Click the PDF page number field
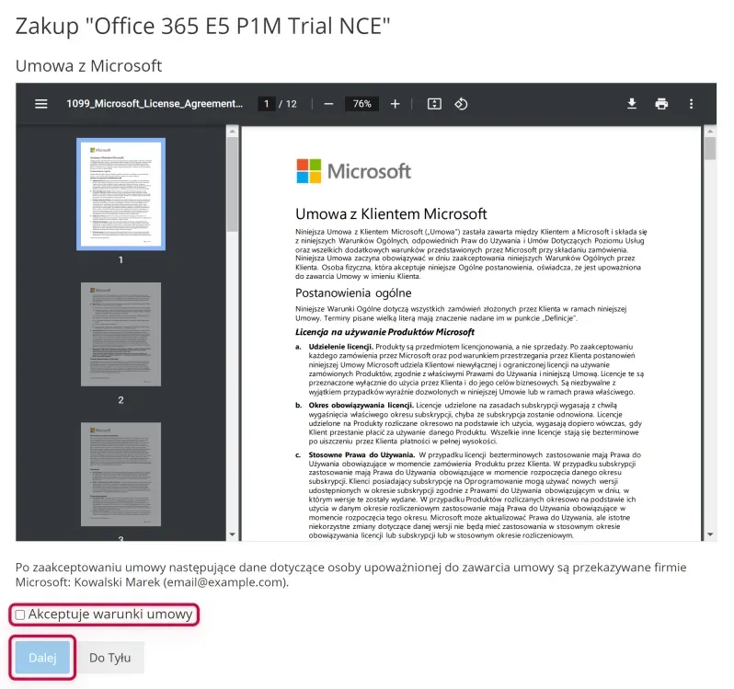Image resolution: width=734 pixels, height=689 pixels. (267, 104)
